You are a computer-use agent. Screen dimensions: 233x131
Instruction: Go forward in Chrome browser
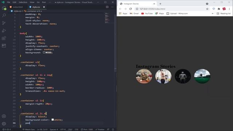coord(125,9)
